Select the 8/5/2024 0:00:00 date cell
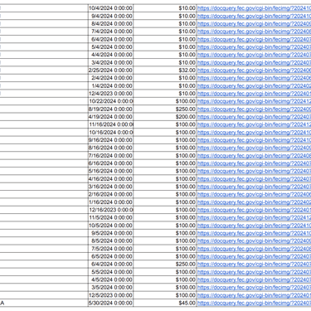The width and height of the screenshot is (311, 311). [x=110, y=241]
